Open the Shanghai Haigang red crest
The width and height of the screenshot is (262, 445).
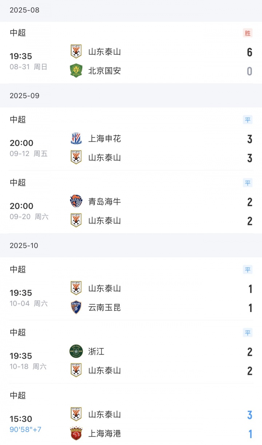point(76,433)
